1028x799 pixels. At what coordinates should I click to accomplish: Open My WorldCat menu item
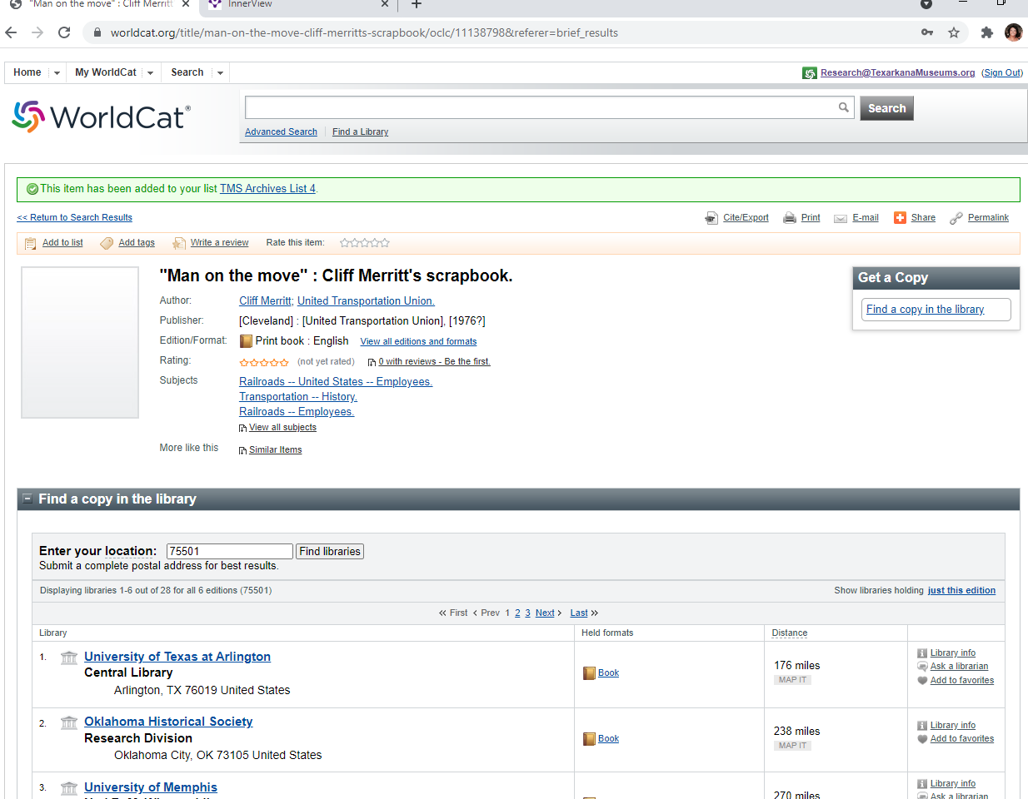[106, 72]
